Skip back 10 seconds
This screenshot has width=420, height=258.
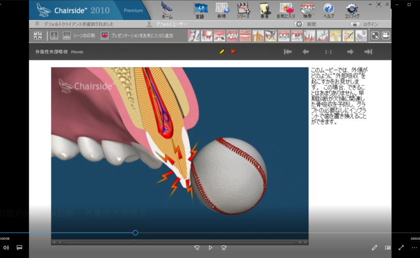pos(197,248)
